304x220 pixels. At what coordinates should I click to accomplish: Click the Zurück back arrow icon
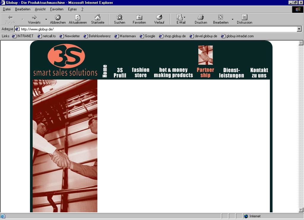click(10, 17)
